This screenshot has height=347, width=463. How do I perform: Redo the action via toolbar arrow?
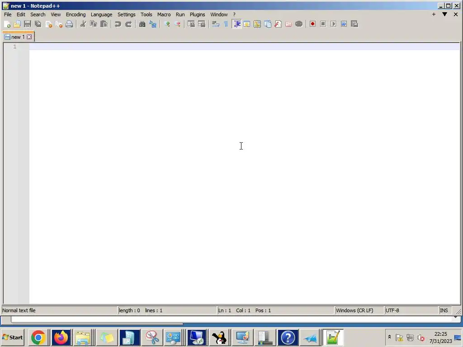click(x=128, y=24)
